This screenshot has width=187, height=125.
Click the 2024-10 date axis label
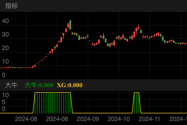[119, 119]
